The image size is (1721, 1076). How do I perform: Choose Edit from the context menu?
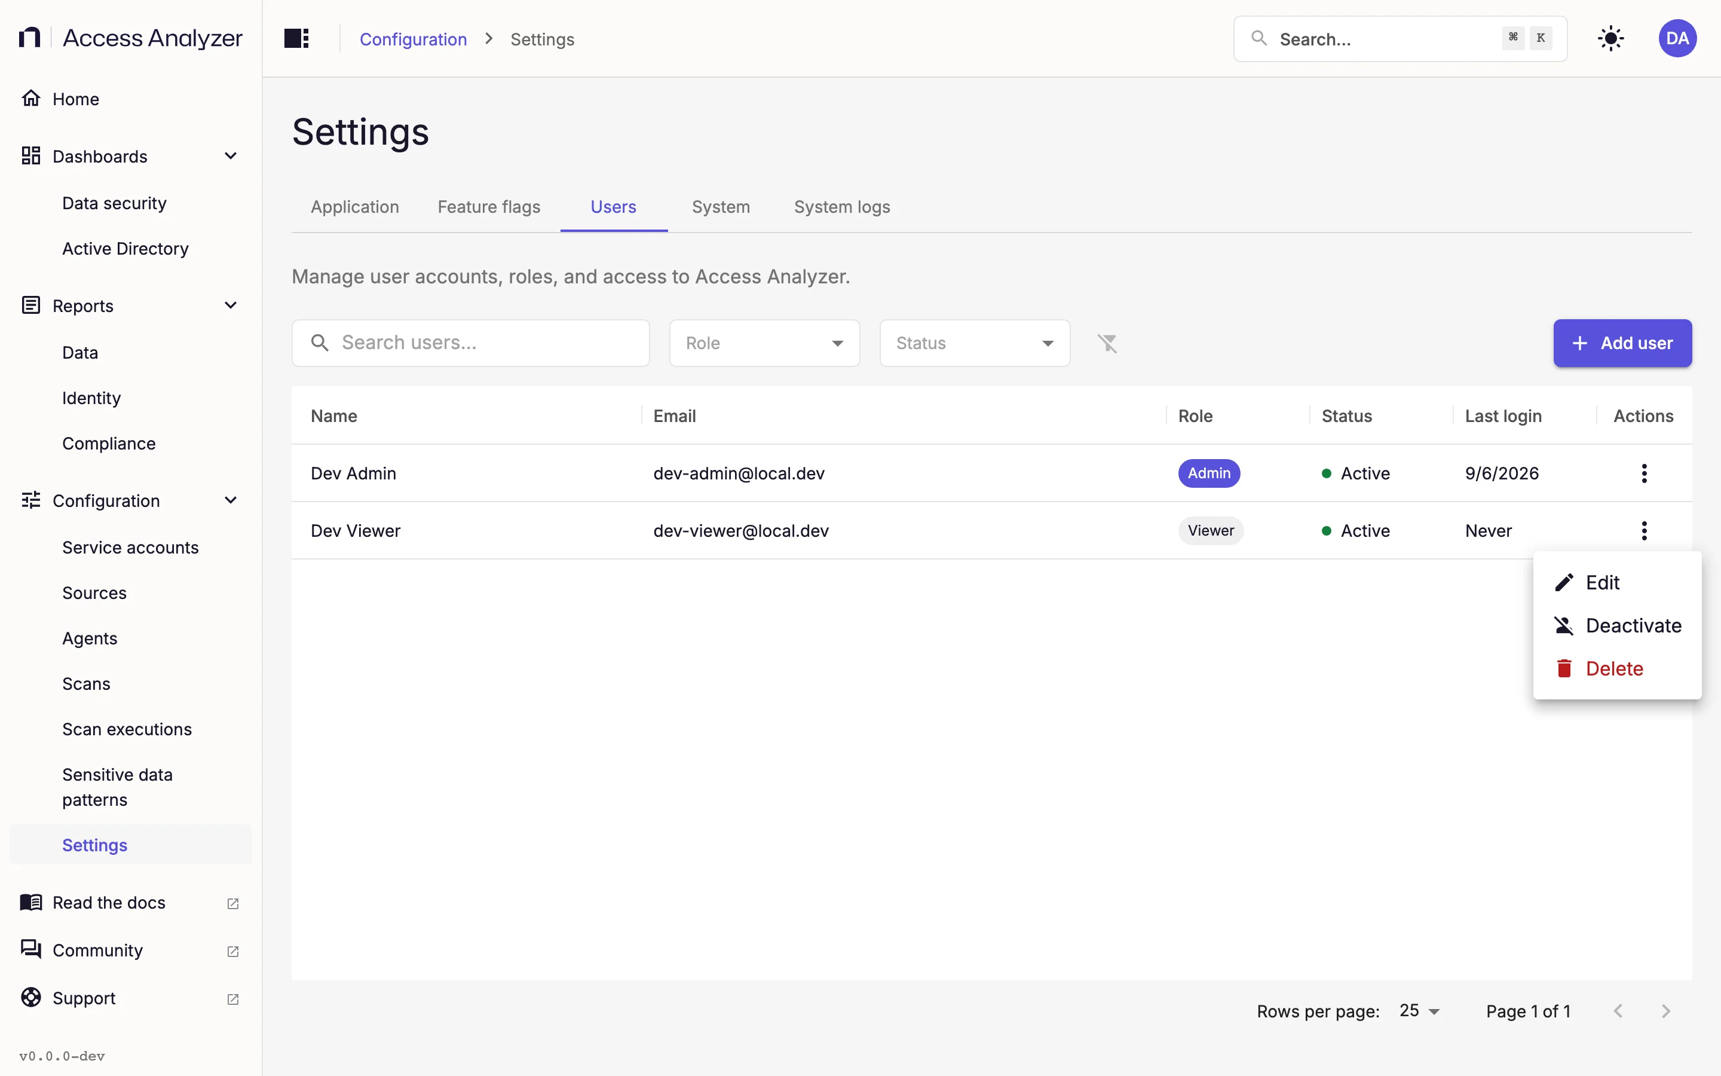[x=1616, y=582]
